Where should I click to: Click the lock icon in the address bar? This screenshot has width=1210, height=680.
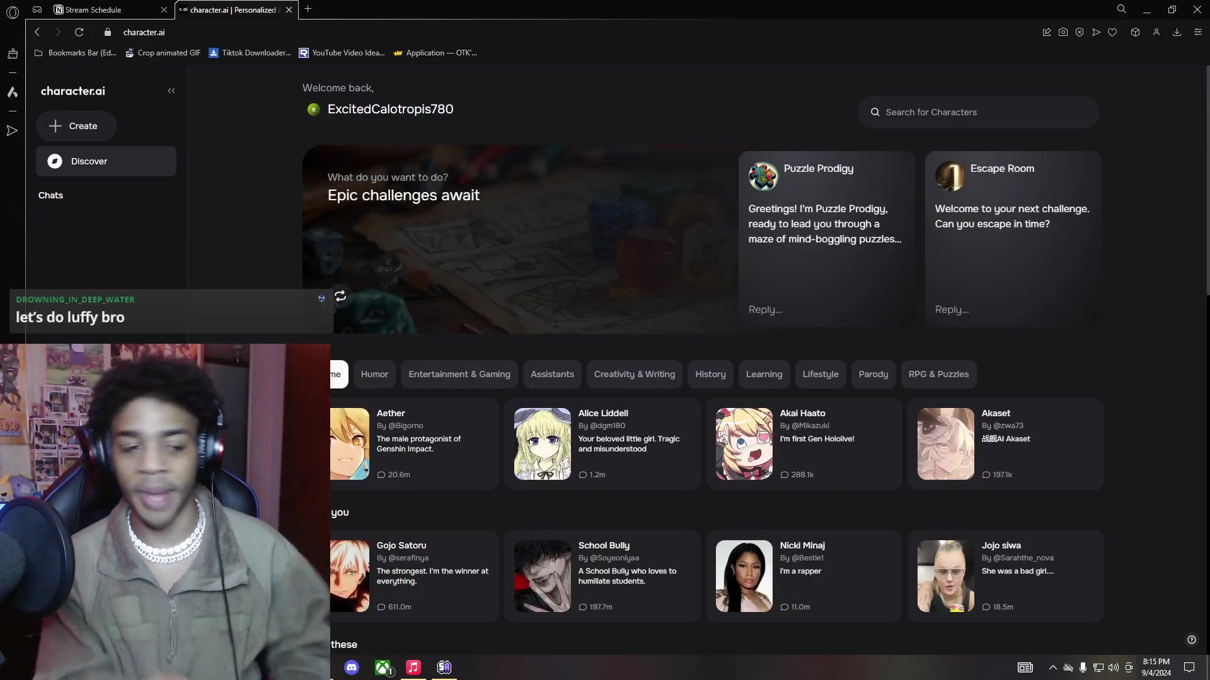(107, 32)
